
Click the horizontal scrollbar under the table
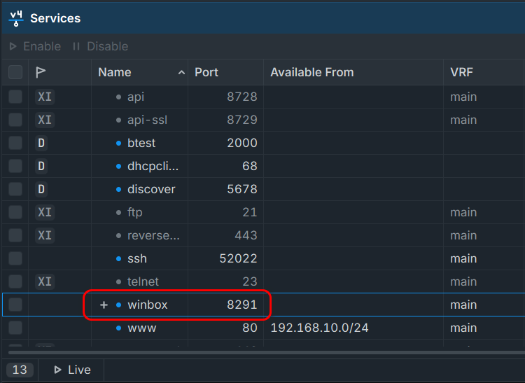pos(267,352)
